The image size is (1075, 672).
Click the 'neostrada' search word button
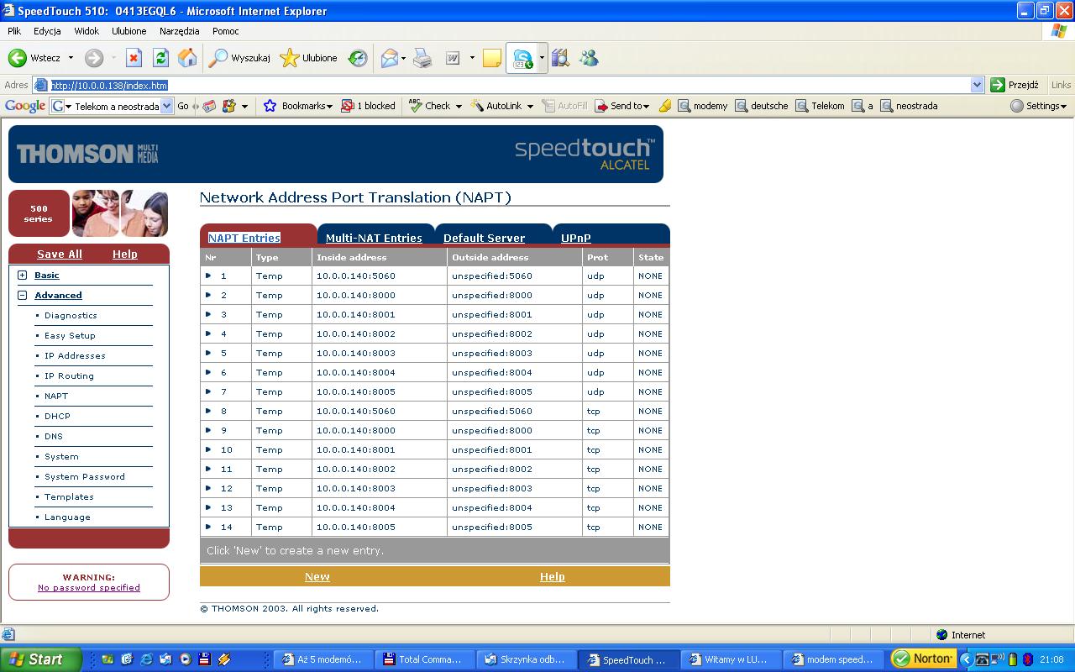(909, 106)
